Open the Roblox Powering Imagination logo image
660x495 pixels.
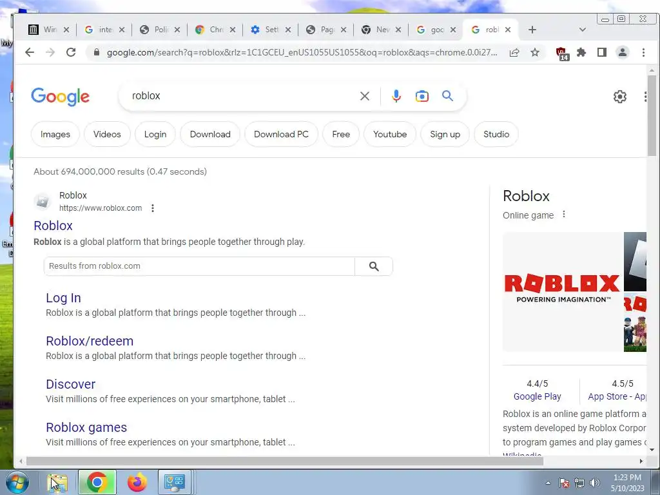562,291
